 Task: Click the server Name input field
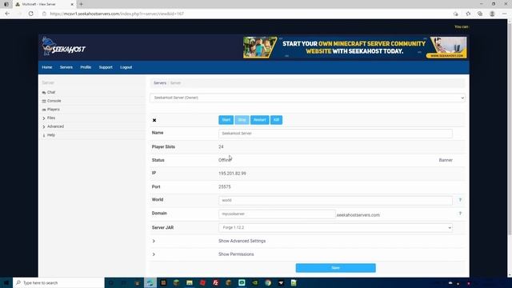click(335, 134)
